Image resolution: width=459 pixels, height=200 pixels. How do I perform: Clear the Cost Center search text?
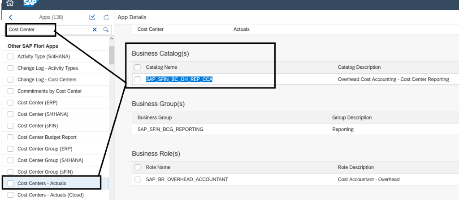(x=95, y=29)
